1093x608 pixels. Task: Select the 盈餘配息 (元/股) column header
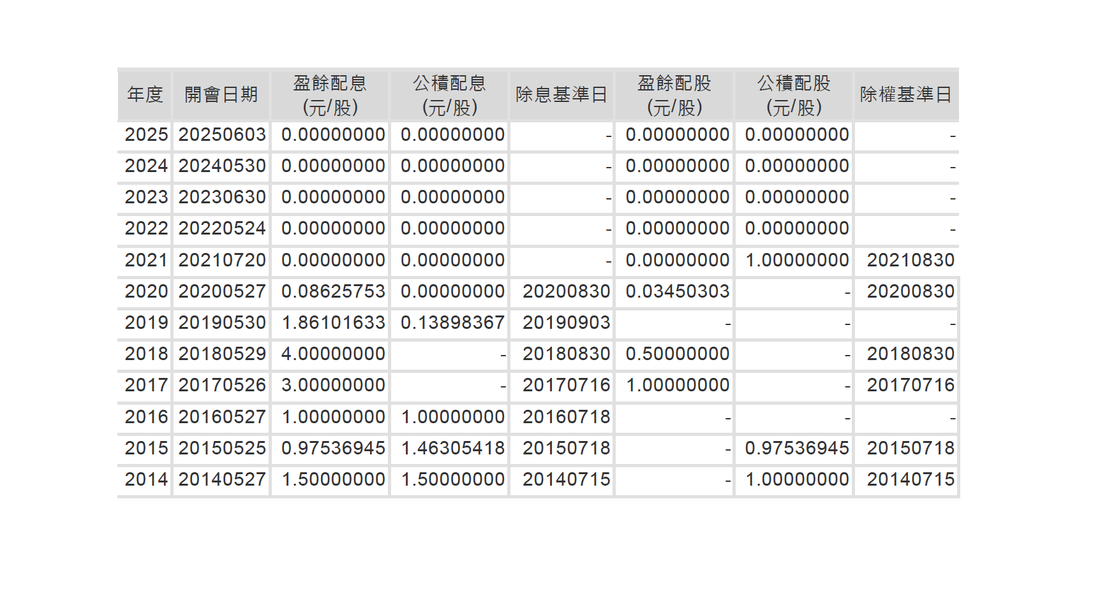[x=330, y=95]
